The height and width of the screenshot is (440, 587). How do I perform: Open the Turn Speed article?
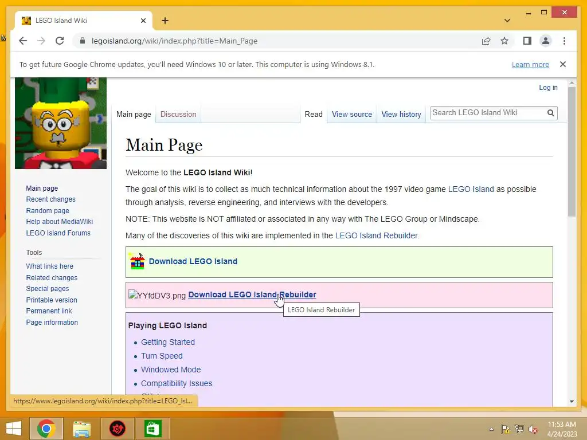pos(162,356)
